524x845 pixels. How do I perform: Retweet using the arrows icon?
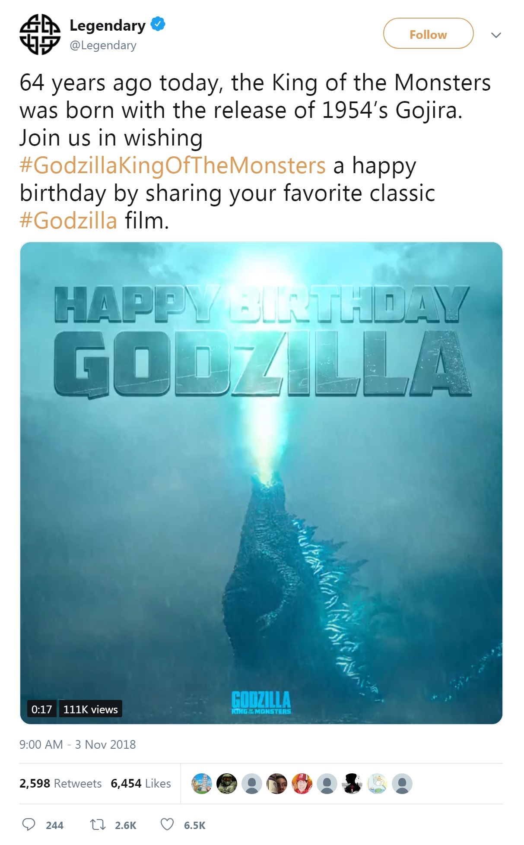pyautogui.click(x=97, y=825)
